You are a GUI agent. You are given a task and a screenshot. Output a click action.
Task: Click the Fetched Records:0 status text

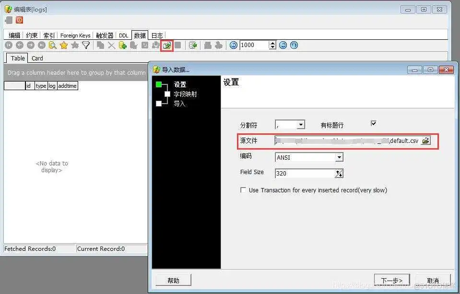[x=30, y=249]
